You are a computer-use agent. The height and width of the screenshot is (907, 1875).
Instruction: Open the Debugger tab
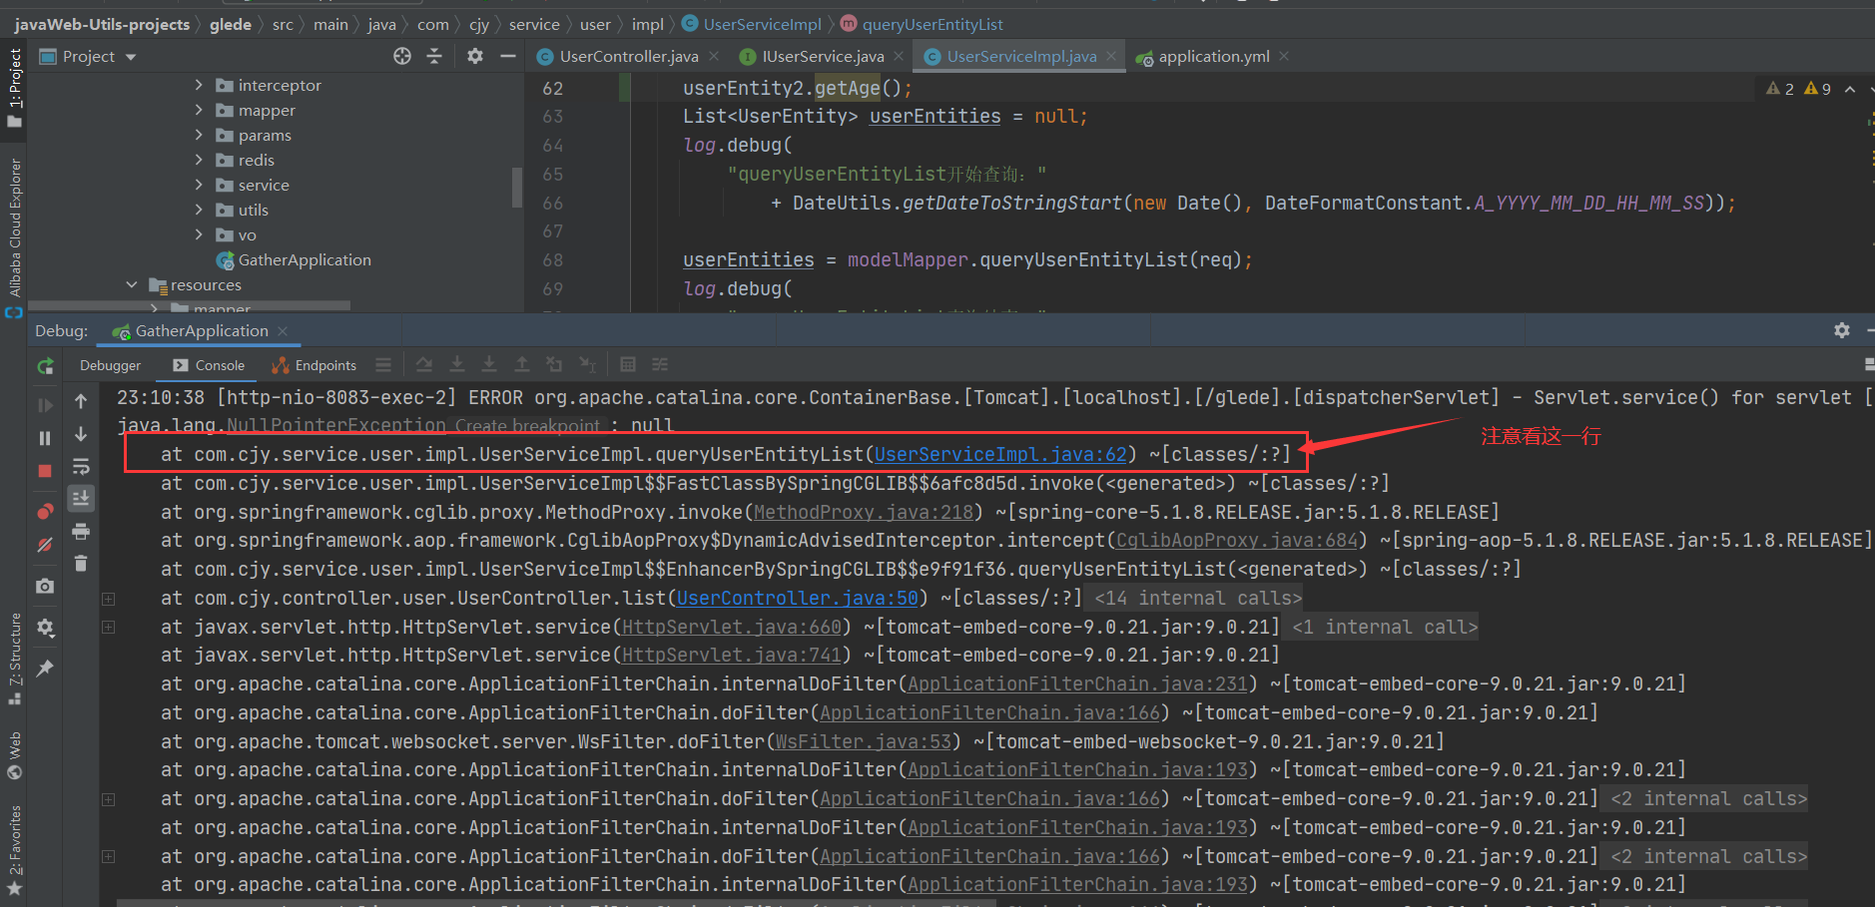click(110, 366)
